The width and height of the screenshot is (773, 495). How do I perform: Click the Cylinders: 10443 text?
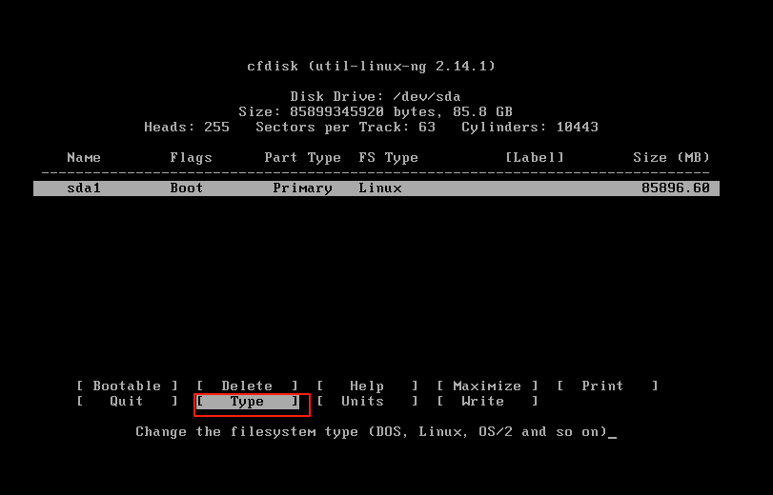click(530, 127)
